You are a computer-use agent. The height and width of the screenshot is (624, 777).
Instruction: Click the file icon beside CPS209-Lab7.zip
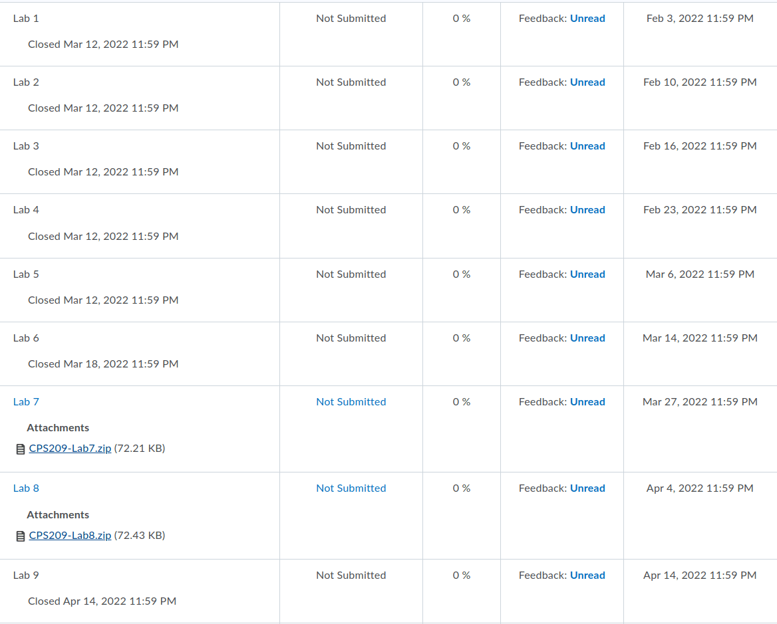click(20, 449)
